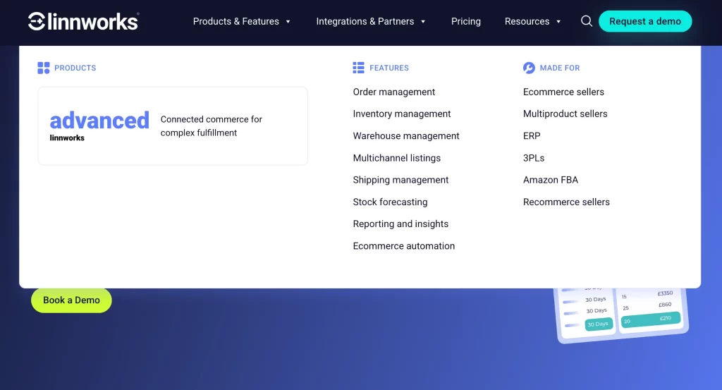Viewport: 722px width, 390px height.
Task: Click the advanced linnworks product logo
Action: coord(99,126)
